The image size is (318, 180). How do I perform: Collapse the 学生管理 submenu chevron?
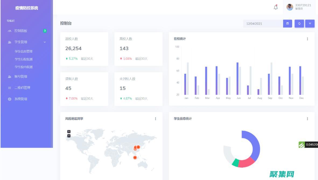pyautogui.click(x=45, y=42)
